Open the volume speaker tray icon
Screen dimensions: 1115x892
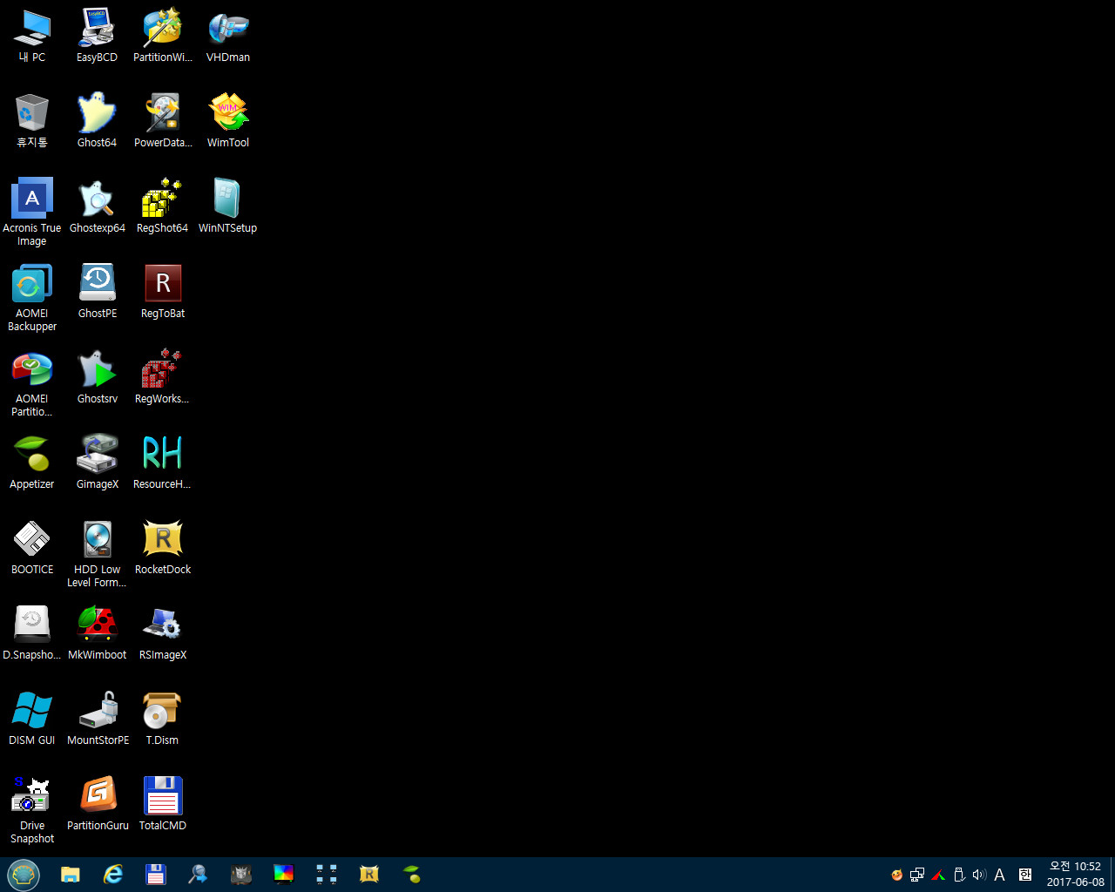(979, 875)
